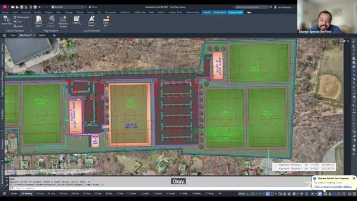Switch to the 02 Zoning layout tab
The image size is (357, 201).
26,194
